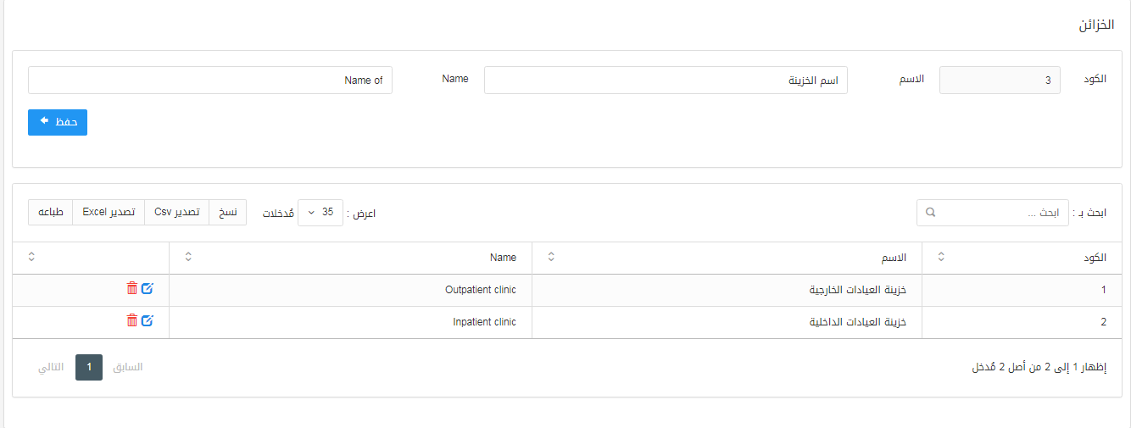The image size is (1131, 428).
Task: Focus the اسم الخزينة Arabic name field
Action: point(666,81)
